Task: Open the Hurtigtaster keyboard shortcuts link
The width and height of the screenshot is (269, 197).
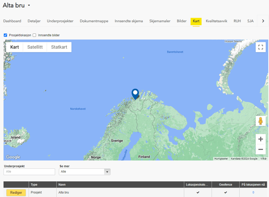Action: coord(221,159)
